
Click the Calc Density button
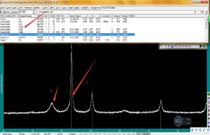click(x=95, y=7)
